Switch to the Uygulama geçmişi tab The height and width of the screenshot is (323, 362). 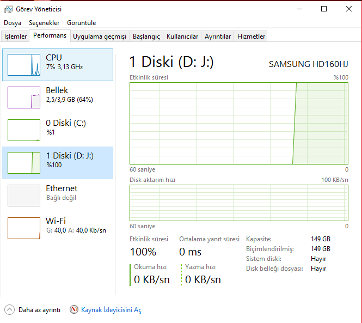click(x=100, y=36)
